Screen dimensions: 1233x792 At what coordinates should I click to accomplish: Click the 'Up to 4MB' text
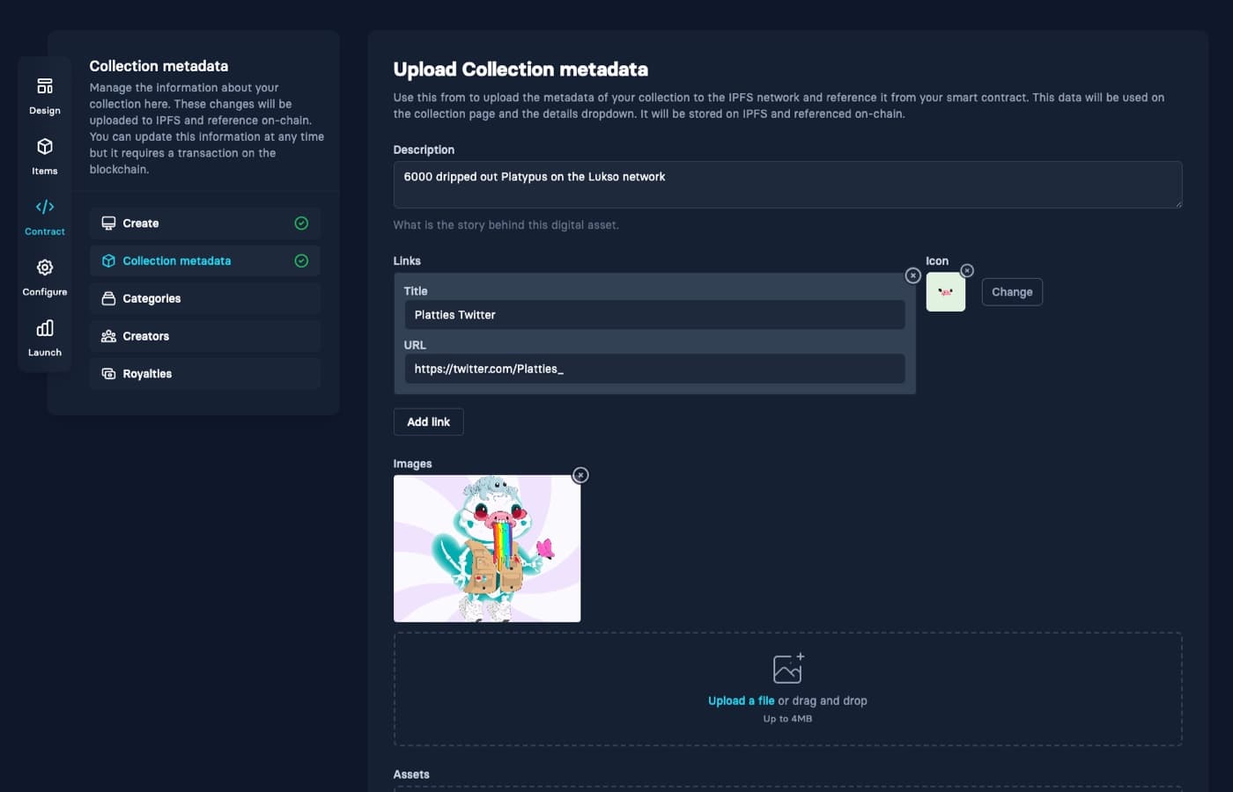point(787,719)
